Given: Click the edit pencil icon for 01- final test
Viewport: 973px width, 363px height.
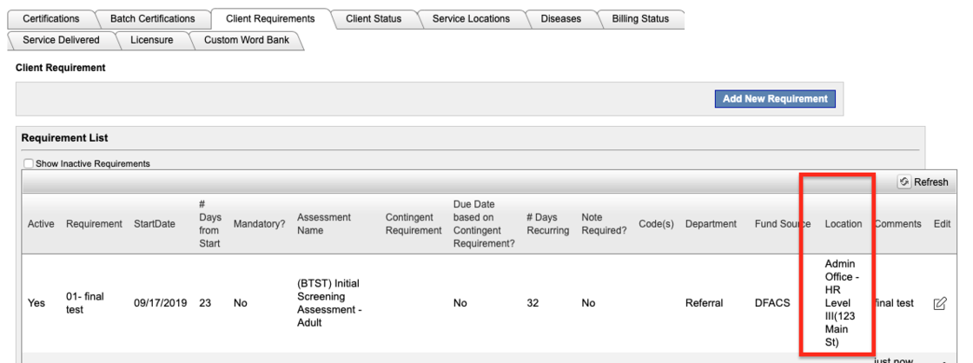Looking at the screenshot, I should pyautogui.click(x=939, y=304).
